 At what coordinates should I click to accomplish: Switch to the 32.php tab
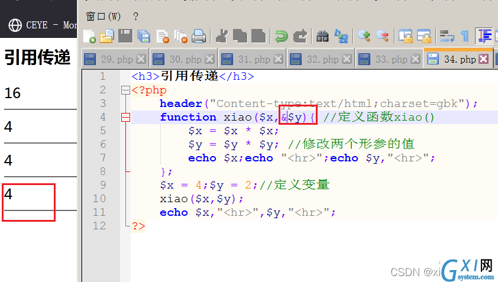click(x=321, y=59)
